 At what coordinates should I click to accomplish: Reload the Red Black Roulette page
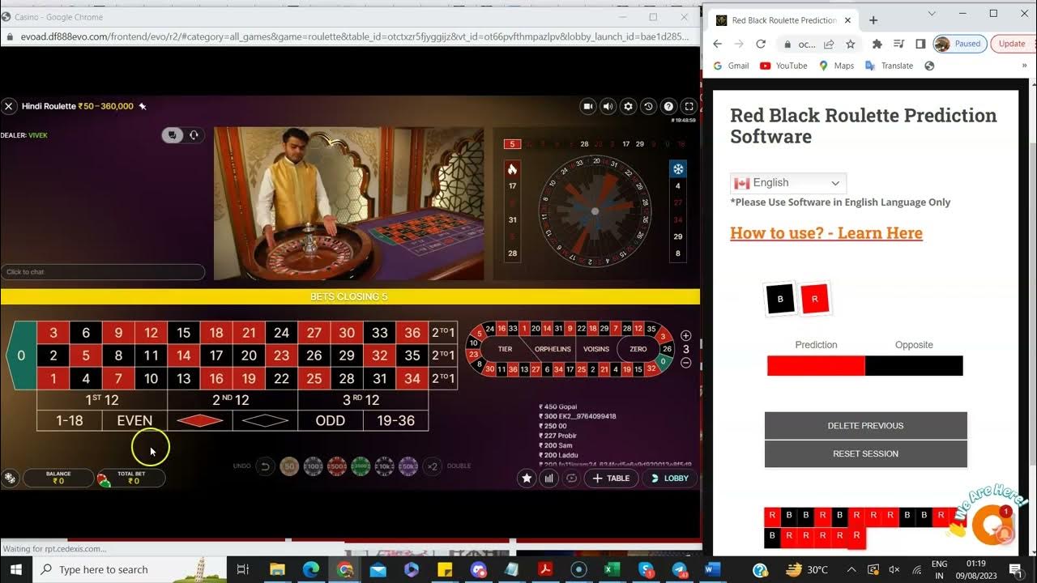pyautogui.click(x=760, y=44)
